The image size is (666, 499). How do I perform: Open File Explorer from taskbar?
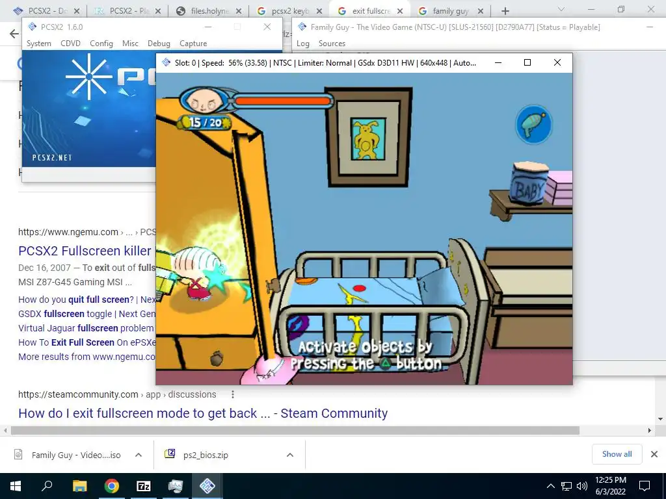[79, 486]
